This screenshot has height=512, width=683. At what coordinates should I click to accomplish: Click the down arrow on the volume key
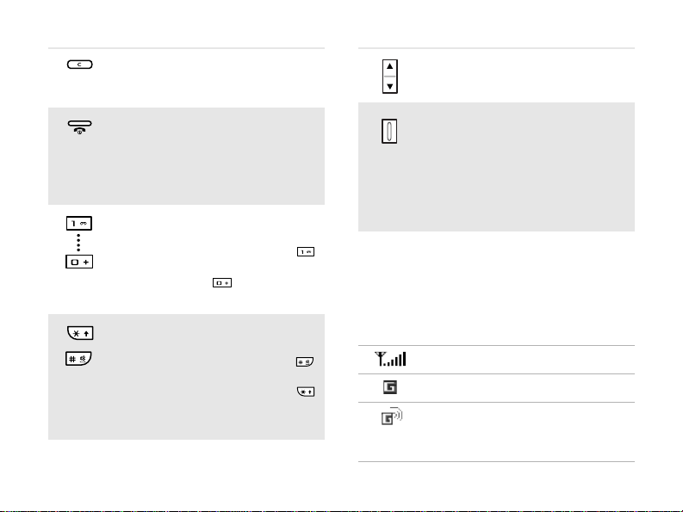(x=390, y=86)
